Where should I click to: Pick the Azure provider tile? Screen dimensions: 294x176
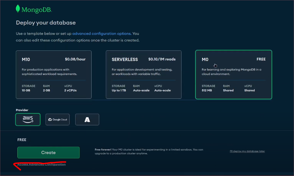[x=87, y=119]
